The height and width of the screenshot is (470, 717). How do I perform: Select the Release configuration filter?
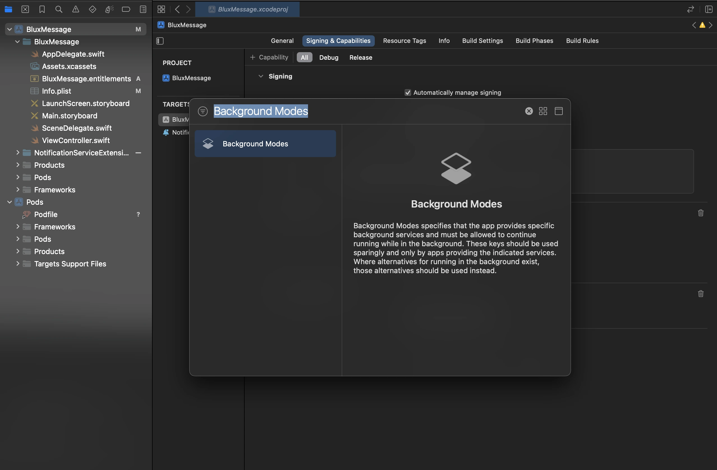(x=361, y=57)
